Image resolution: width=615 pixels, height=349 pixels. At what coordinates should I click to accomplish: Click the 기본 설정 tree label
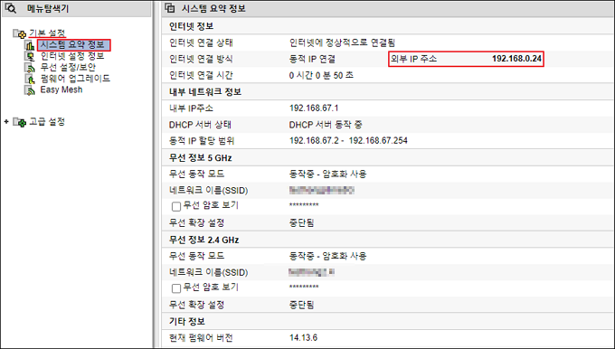[x=47, y=33]
